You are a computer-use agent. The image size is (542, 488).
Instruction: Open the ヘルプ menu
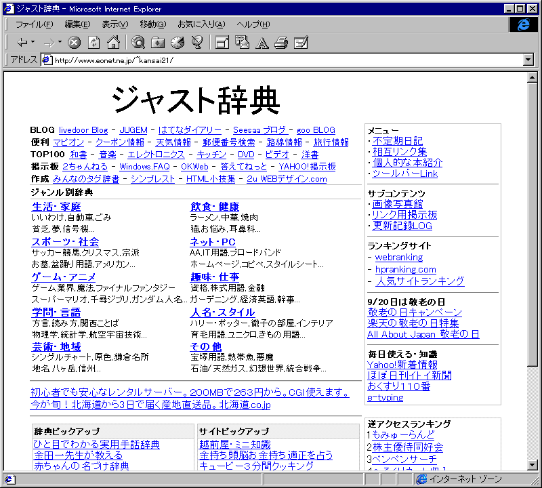tap(253, 24)
